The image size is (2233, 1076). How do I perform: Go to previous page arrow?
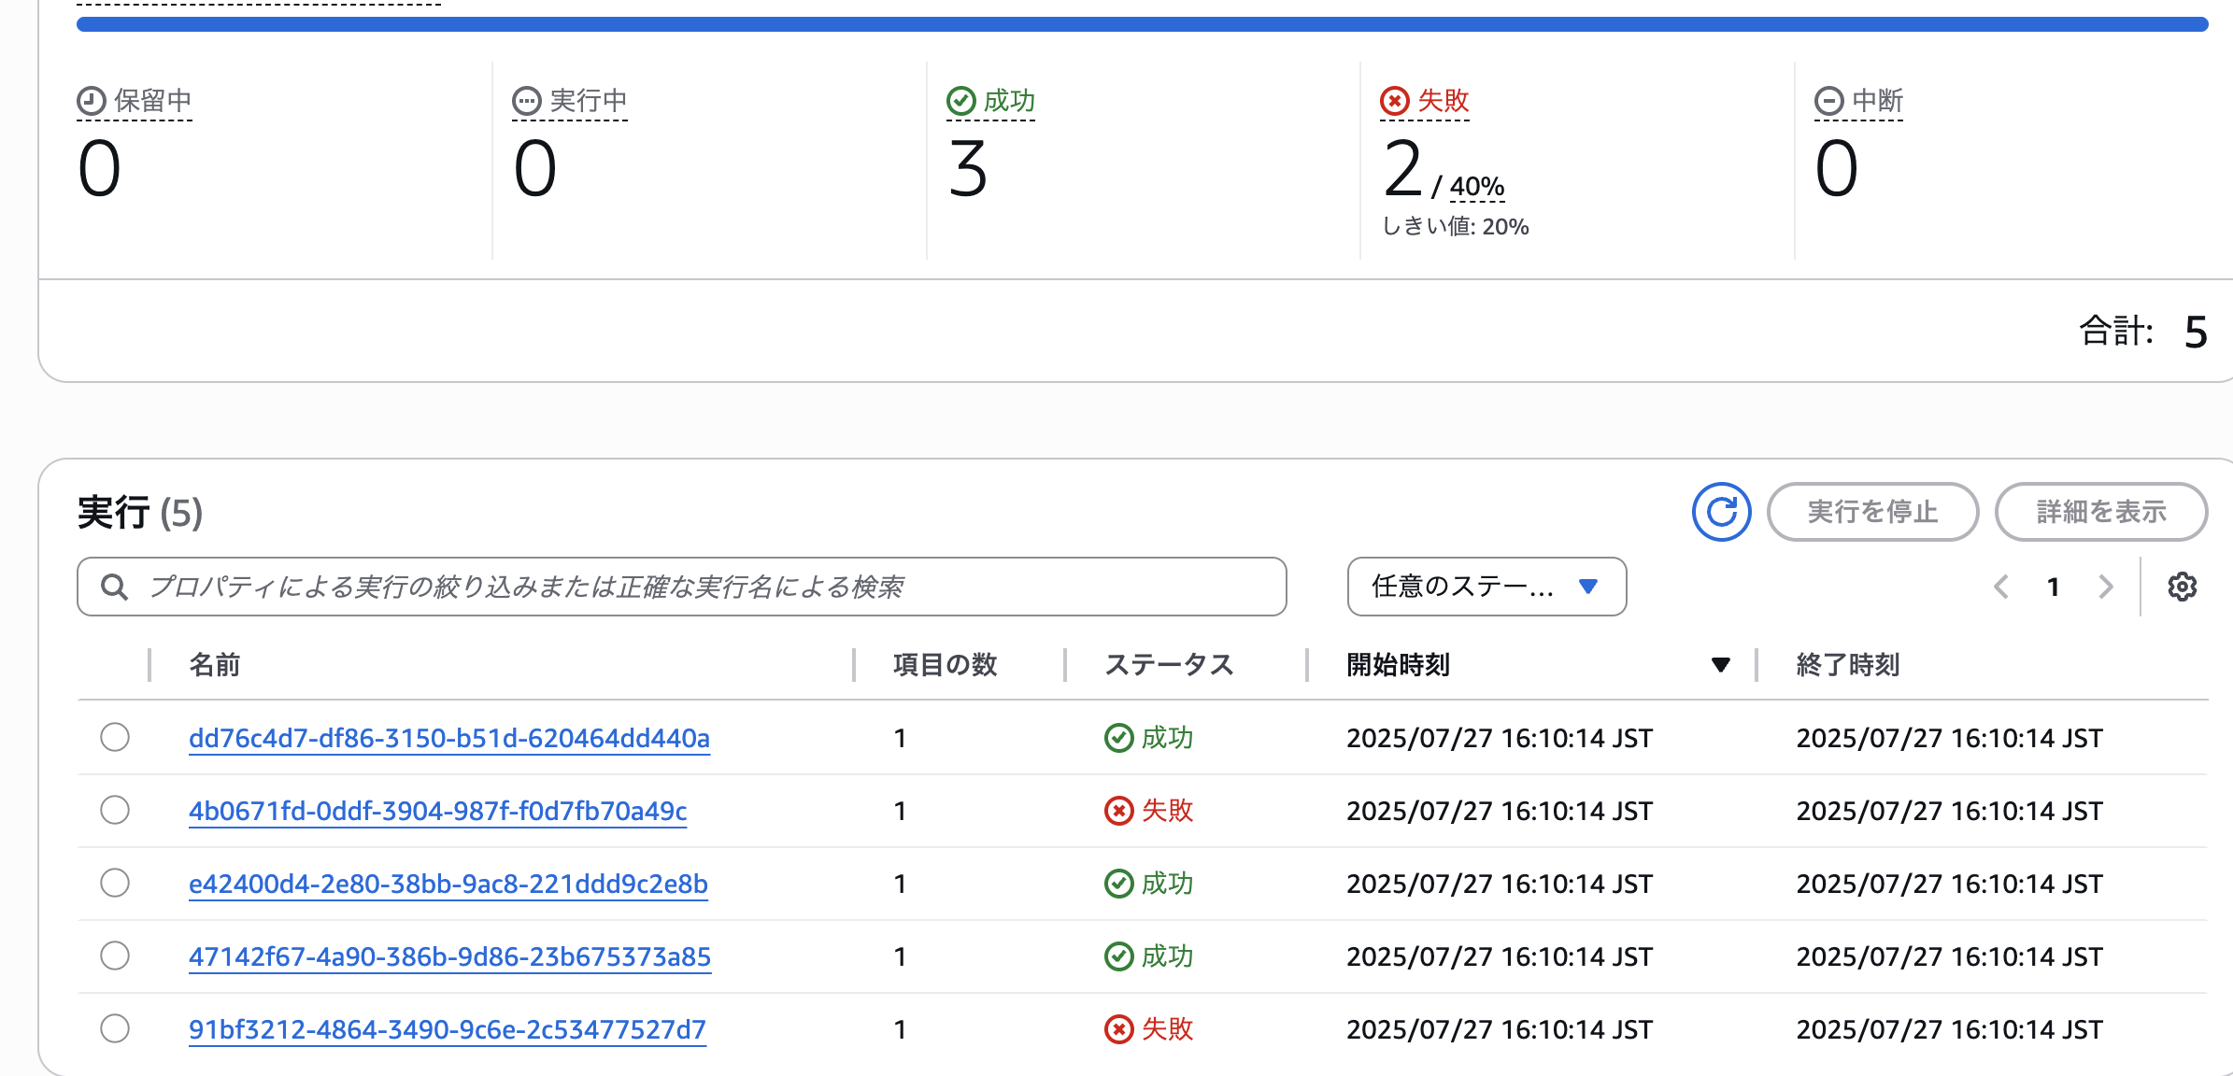coord(2001,587)
